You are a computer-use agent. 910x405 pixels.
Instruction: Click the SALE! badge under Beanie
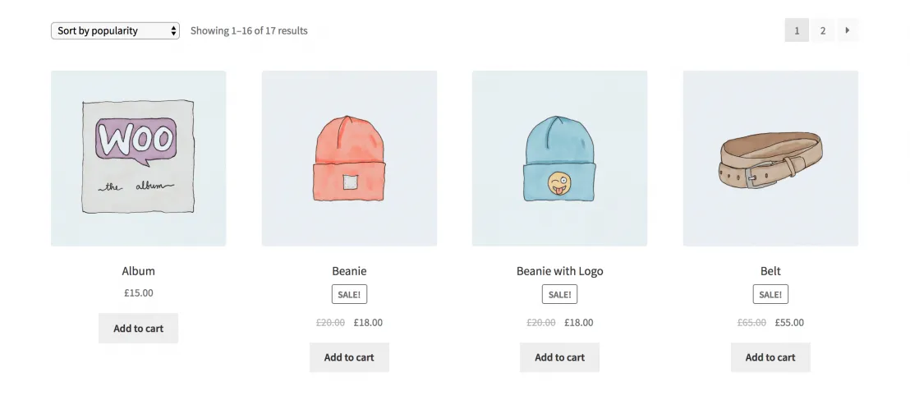click(x=349, y=294)
